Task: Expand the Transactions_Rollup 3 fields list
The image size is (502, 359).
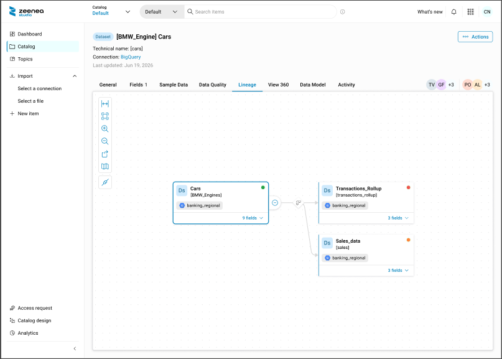Action: pyautogui.click(x=398, y=218)
